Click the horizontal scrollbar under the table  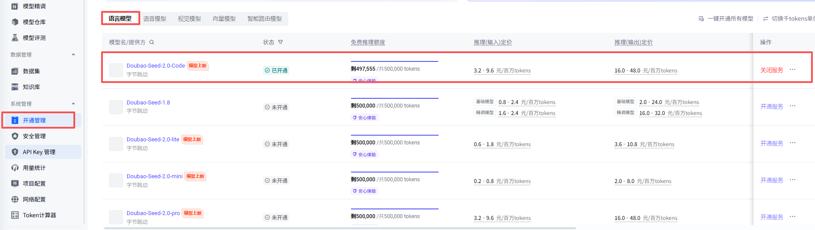tap(340, 228)
